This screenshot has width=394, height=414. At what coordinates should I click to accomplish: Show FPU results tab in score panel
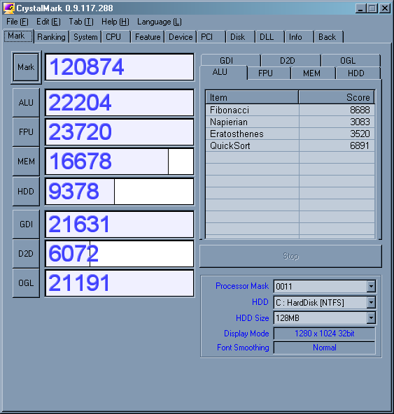coord(269,73)
